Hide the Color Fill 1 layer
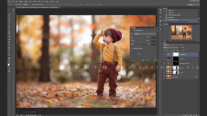 164,59
